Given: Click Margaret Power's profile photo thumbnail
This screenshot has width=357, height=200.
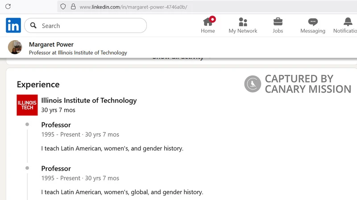Looking at the screenshot, I should pyautogui.click(x=15, y=48).
